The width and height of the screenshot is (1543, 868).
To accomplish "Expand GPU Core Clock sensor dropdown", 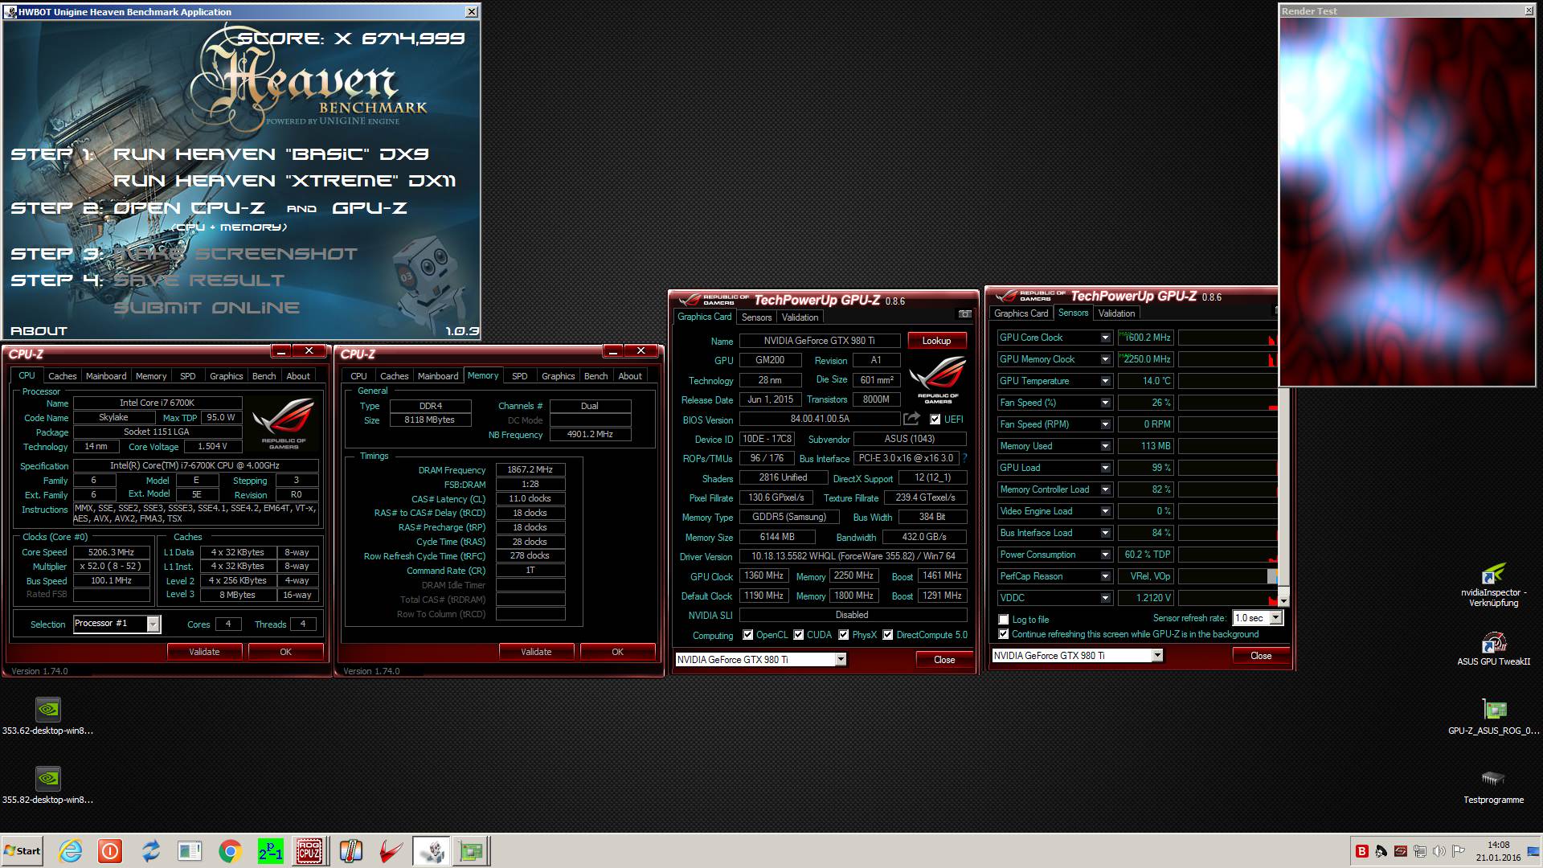I will pos(1105,338).
